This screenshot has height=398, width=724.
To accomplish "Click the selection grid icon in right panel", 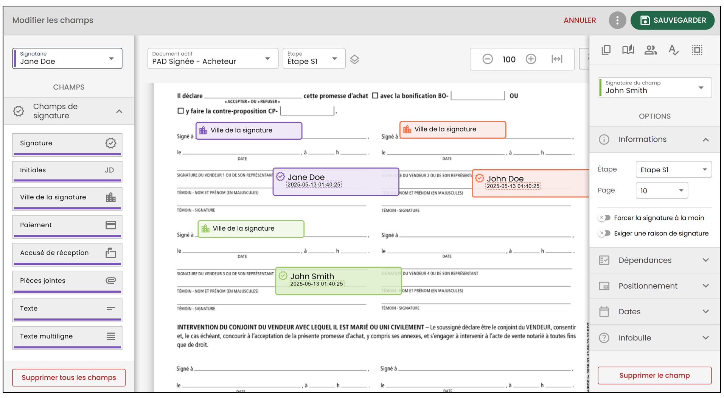I will 697,50.
